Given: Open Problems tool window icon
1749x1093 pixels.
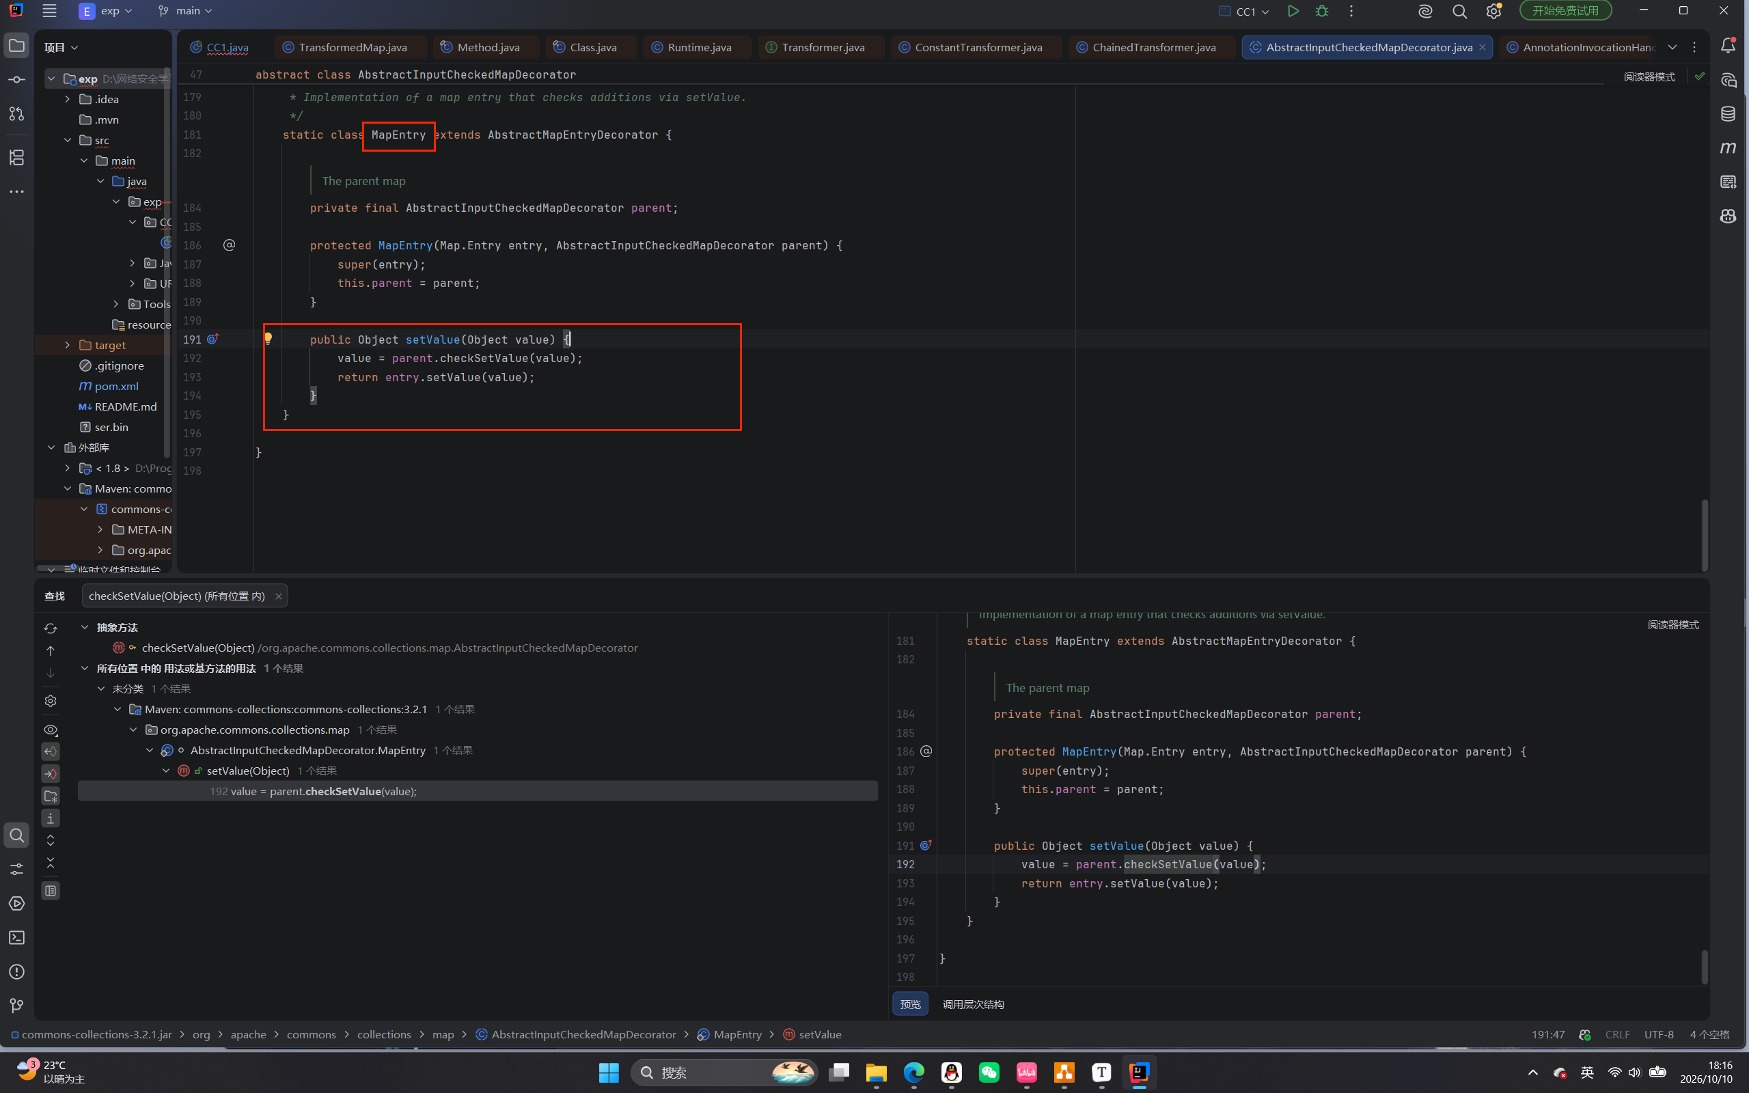Looking at the screenshot, I should point(16,971).
